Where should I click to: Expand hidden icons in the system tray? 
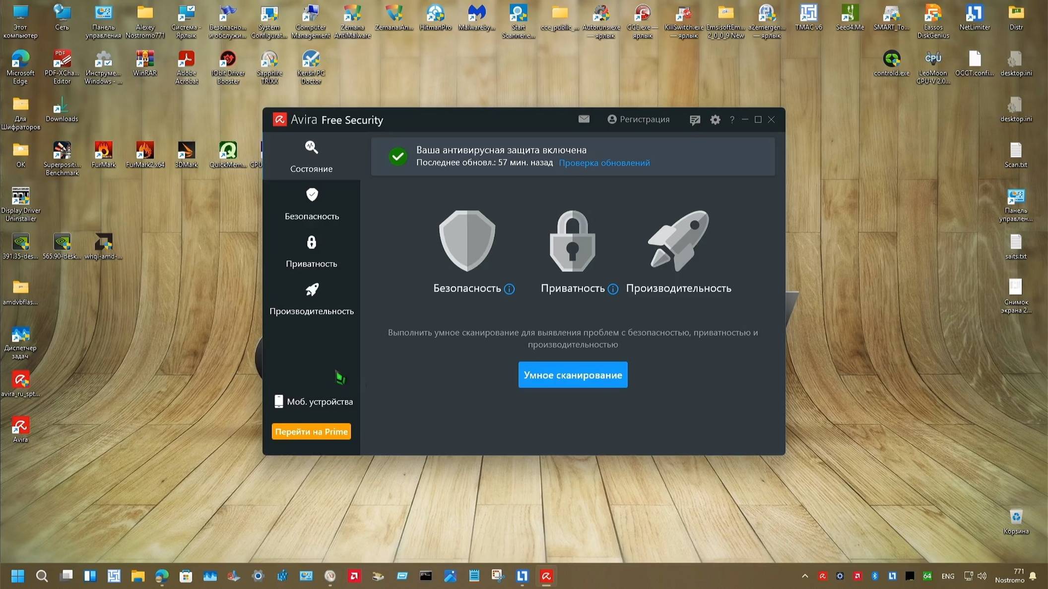click(x=805, y=576)
